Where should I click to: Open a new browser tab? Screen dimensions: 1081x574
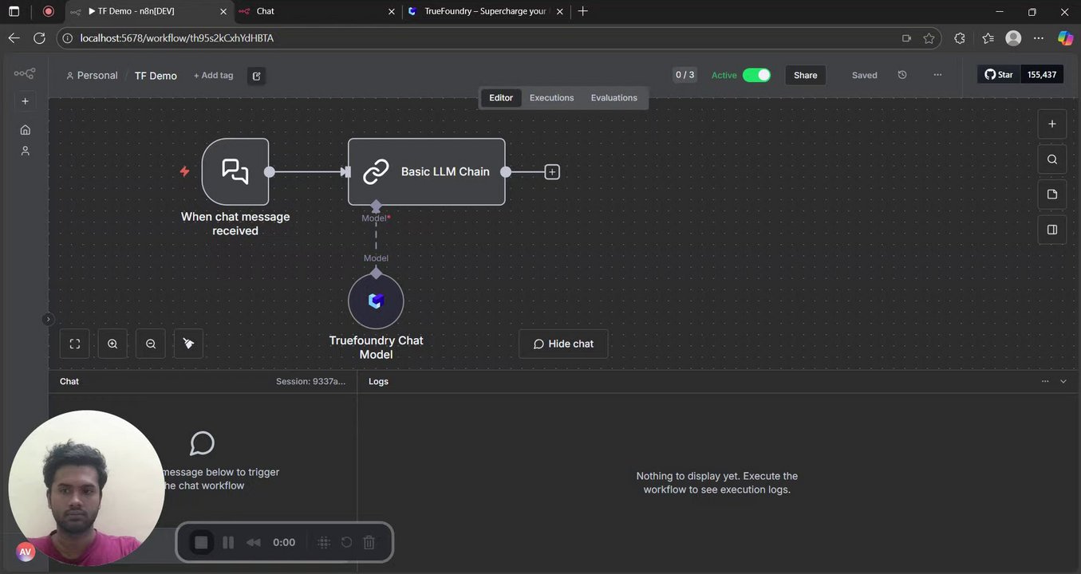582,11
